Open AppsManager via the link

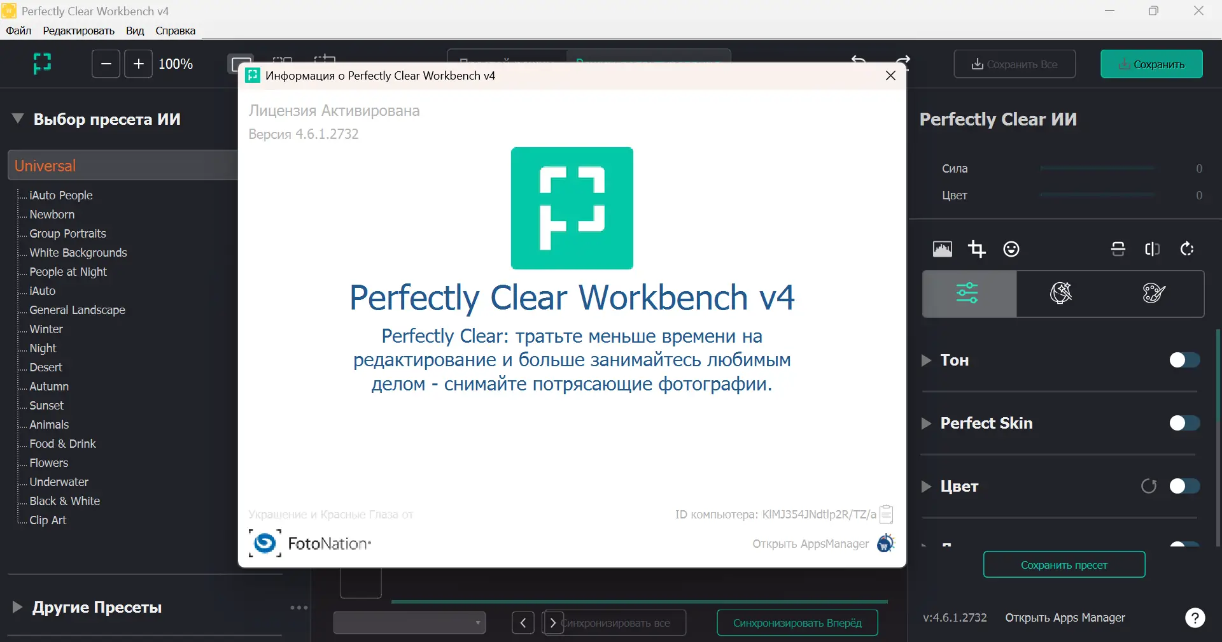click(x=810, y=544)
